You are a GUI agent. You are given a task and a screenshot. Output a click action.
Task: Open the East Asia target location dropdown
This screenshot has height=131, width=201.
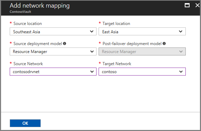pyautogui.click(x=142, y=31)
